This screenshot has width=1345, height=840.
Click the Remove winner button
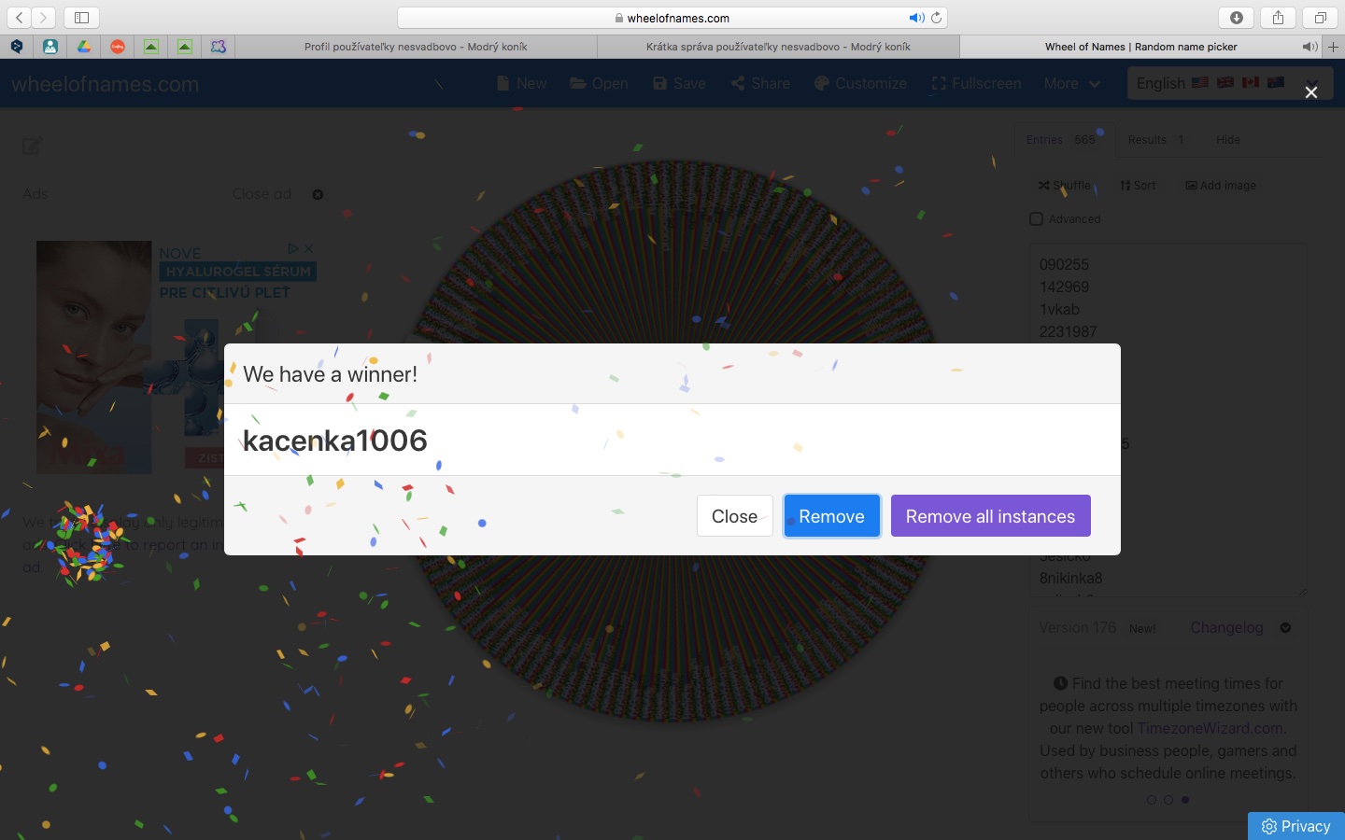(831, 516)
